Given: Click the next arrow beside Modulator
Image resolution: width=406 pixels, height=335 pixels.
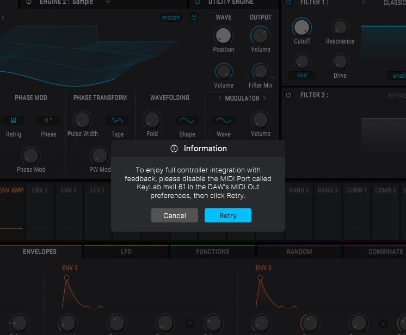Looking at the screenshot, I should pos(264,98).
